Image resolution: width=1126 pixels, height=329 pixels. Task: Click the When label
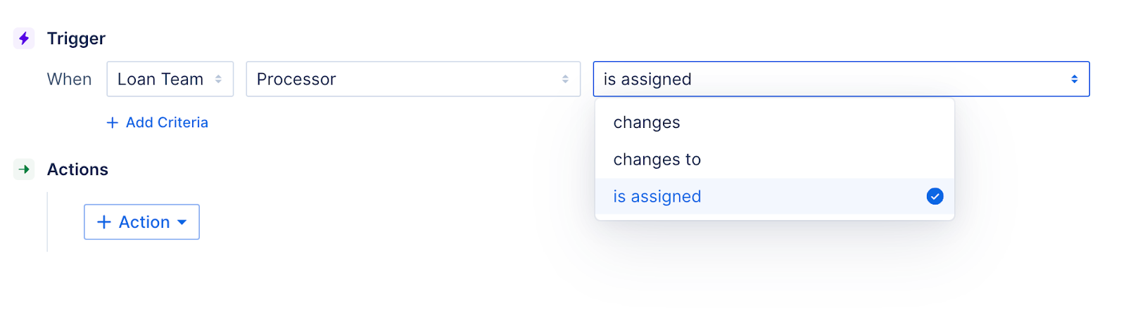69,79
